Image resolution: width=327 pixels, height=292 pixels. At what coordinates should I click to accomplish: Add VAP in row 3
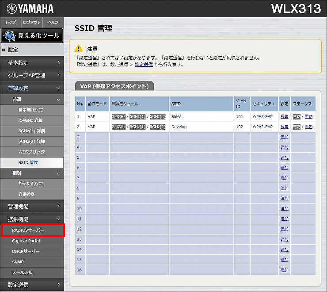tap(284, 137)
